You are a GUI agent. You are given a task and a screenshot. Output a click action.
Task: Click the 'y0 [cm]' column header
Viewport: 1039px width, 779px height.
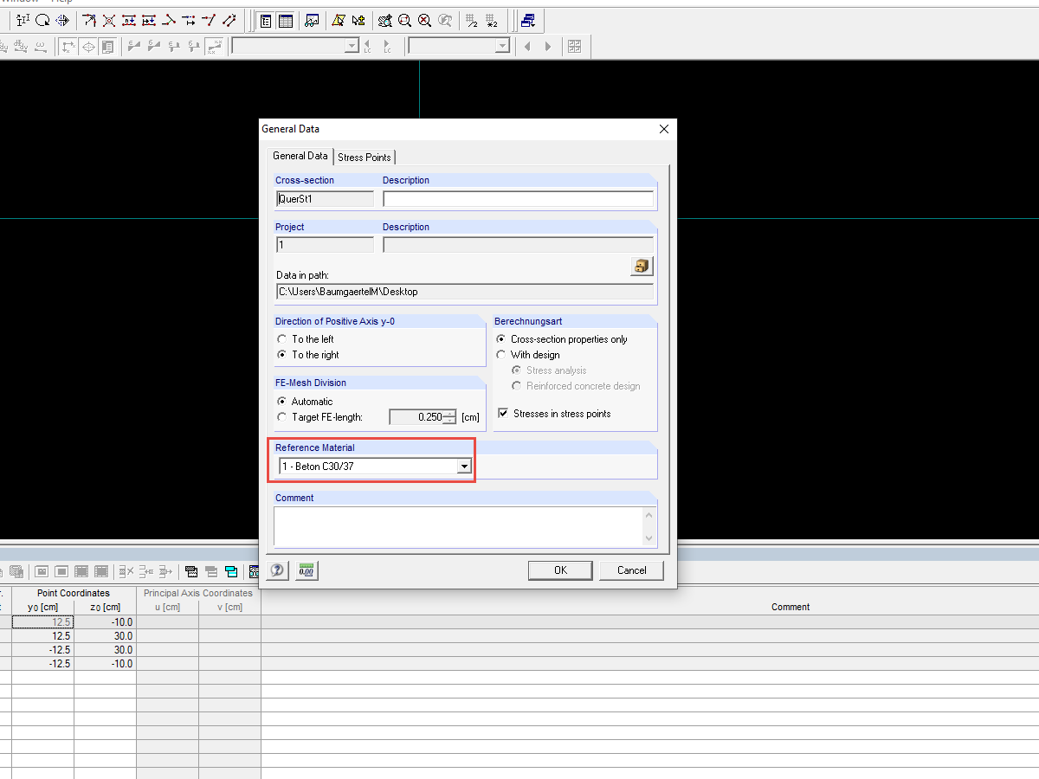[x=43, y=607]
